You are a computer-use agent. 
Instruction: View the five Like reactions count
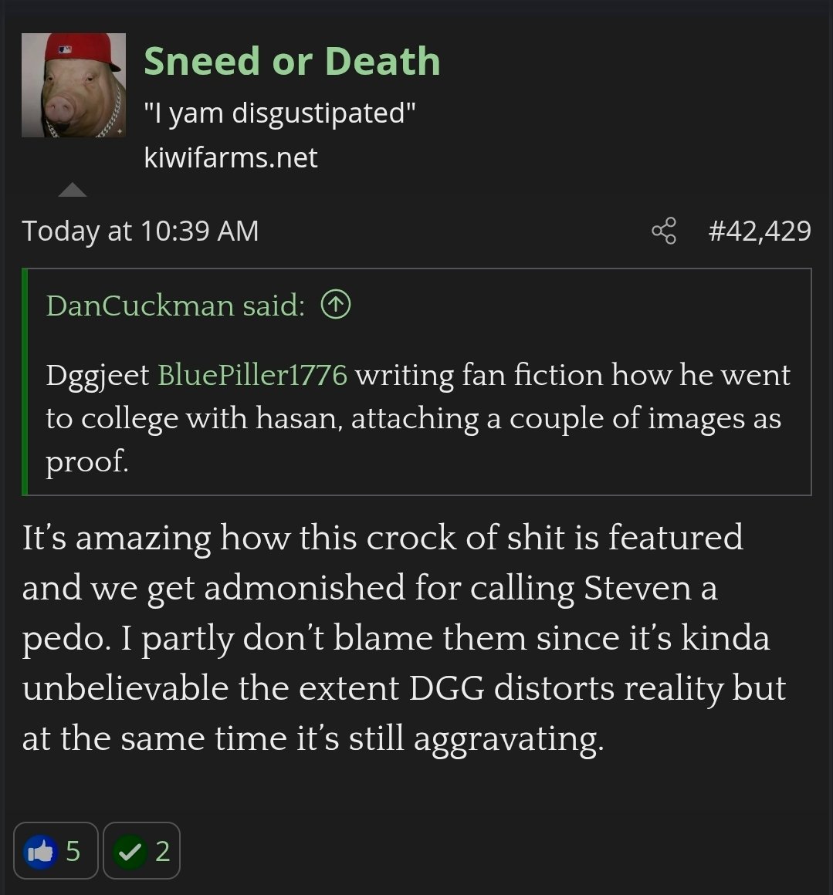(73, 851)
